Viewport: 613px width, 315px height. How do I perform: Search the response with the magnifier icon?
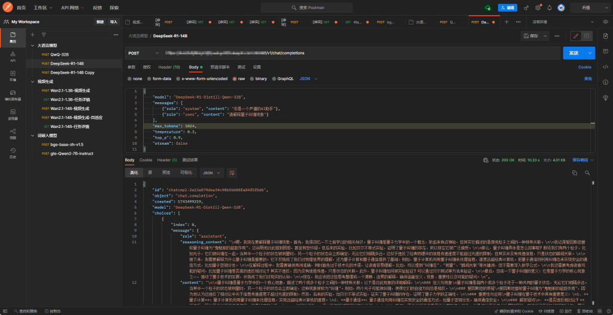coord(587,173)
